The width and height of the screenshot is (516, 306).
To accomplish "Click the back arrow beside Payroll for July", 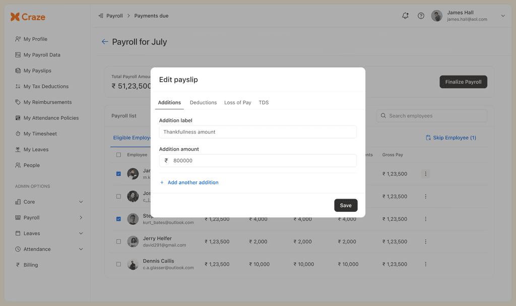I will tap(104, 42).
